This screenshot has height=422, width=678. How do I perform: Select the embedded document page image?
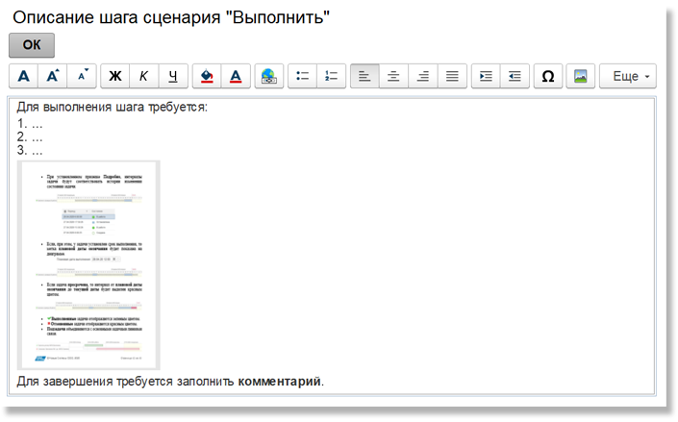coord(88,265)
